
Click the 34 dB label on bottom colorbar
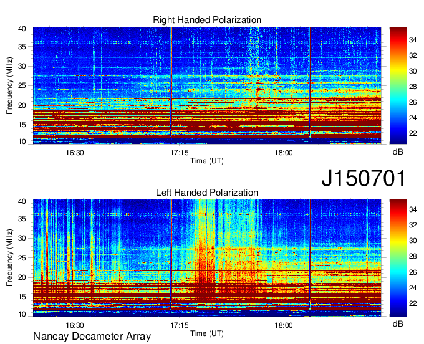click(x=413, y=209)
